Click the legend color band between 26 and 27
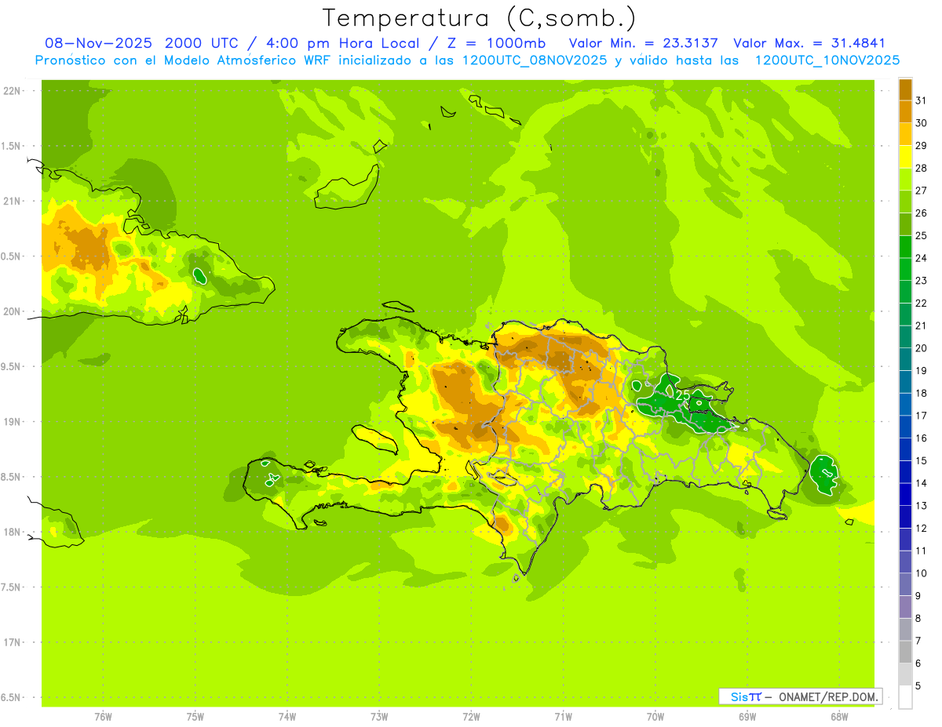942x727 pixels. (x=905, y=202)
